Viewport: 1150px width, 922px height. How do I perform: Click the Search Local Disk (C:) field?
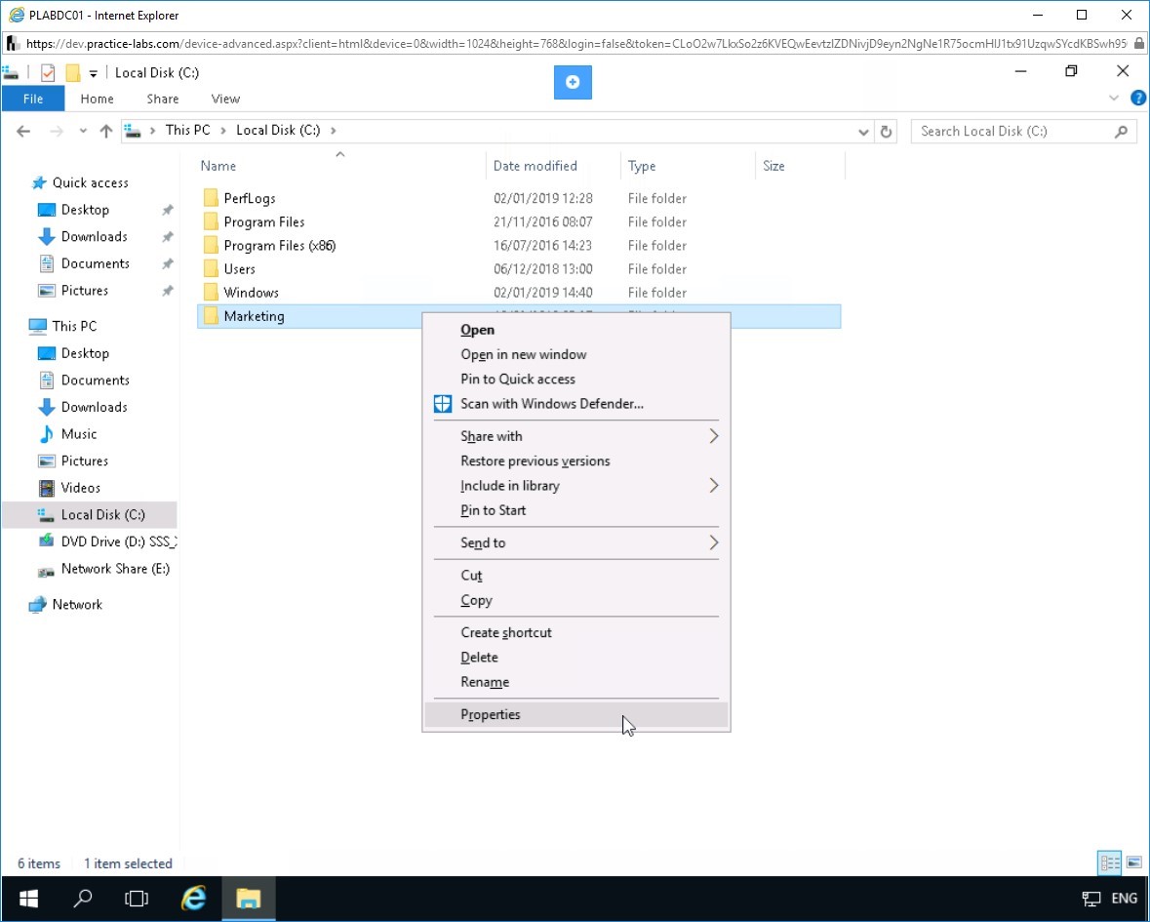[x=1023, y=132]
